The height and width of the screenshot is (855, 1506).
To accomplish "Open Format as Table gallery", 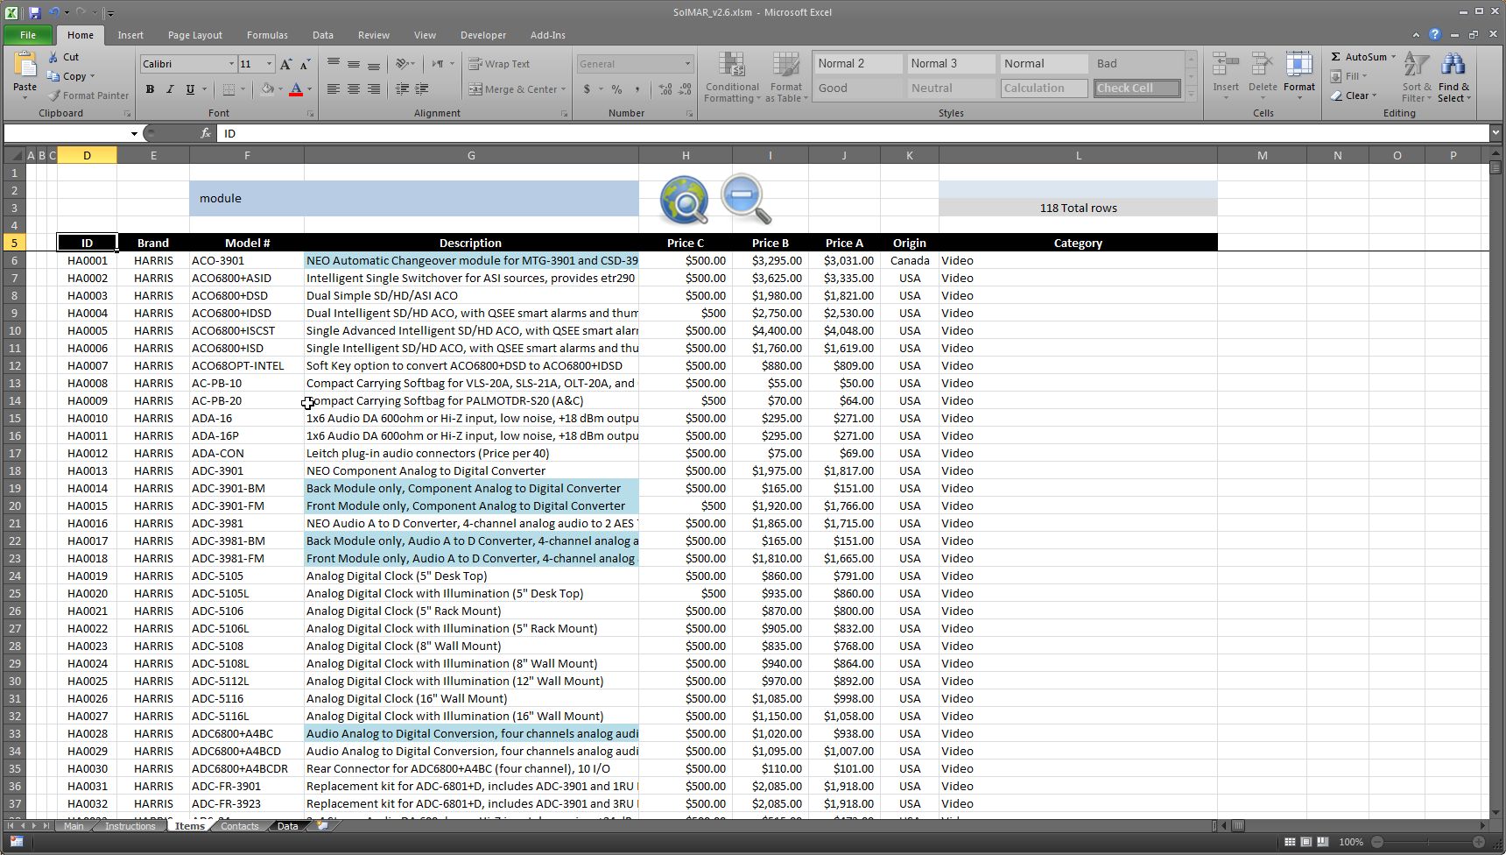I will tap(786, 77).
